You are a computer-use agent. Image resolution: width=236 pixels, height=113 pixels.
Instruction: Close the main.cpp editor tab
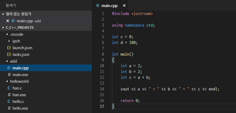[x=124, y=6]
